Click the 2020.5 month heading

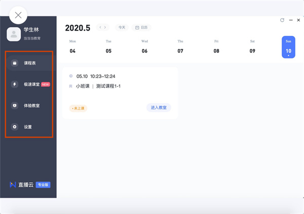pyautogui.click(x=78, y=28)
